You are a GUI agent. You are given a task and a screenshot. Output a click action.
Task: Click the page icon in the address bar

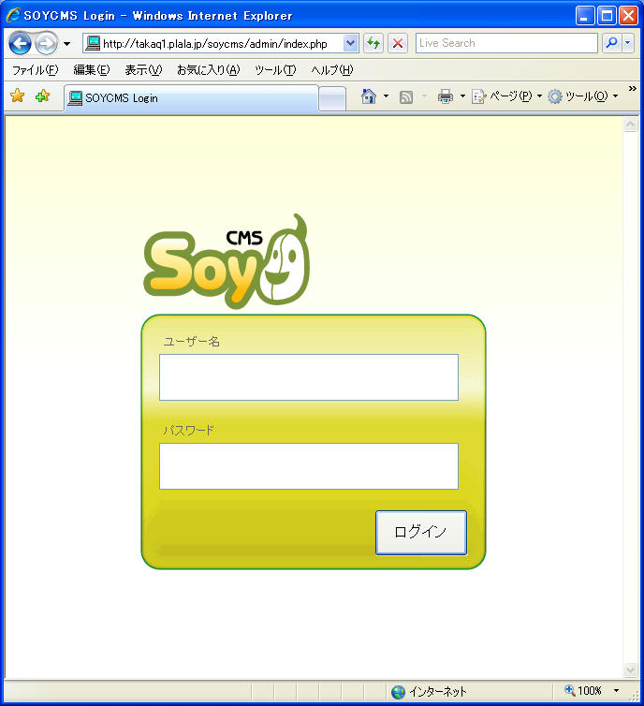coord(93,43)
